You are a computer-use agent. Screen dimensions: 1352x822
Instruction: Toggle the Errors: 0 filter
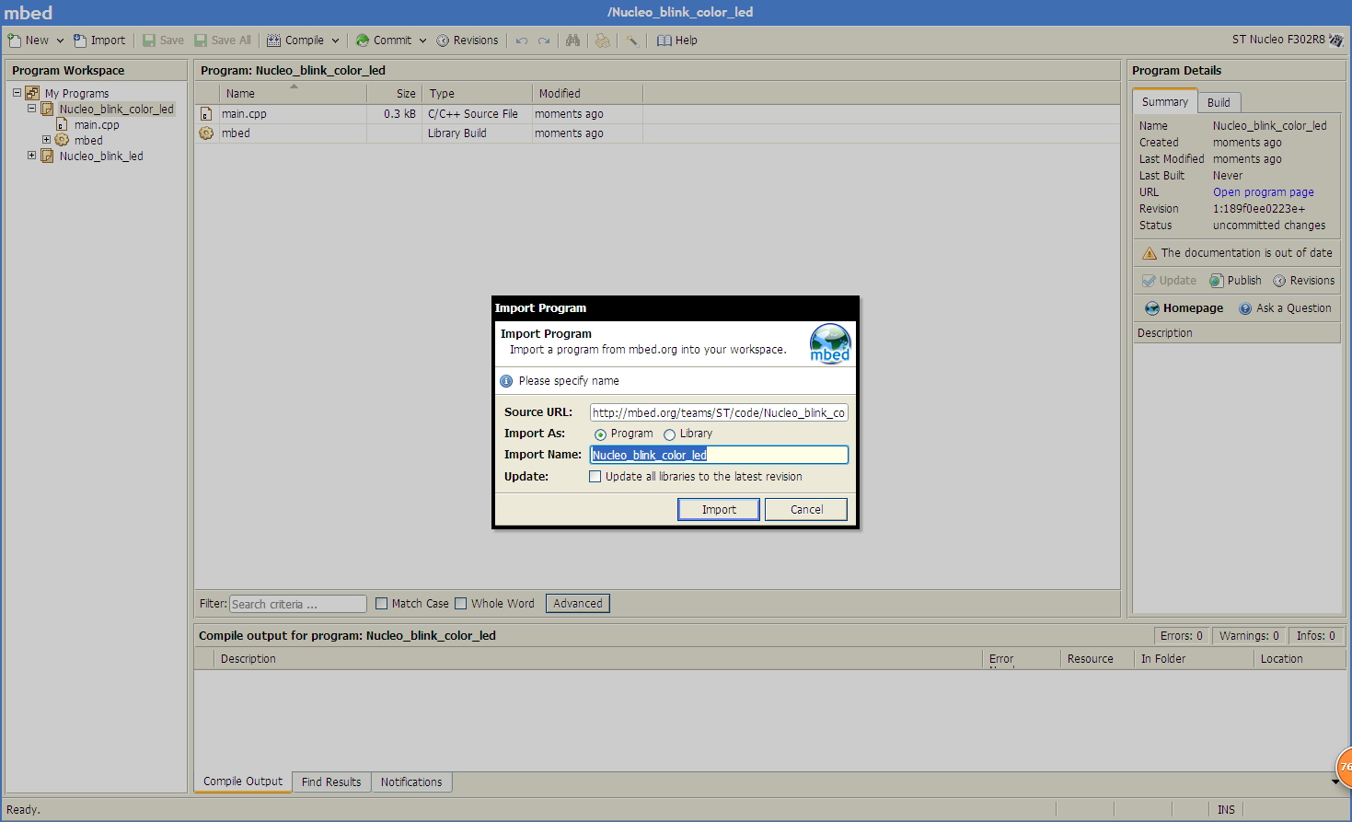(1181, 636)
